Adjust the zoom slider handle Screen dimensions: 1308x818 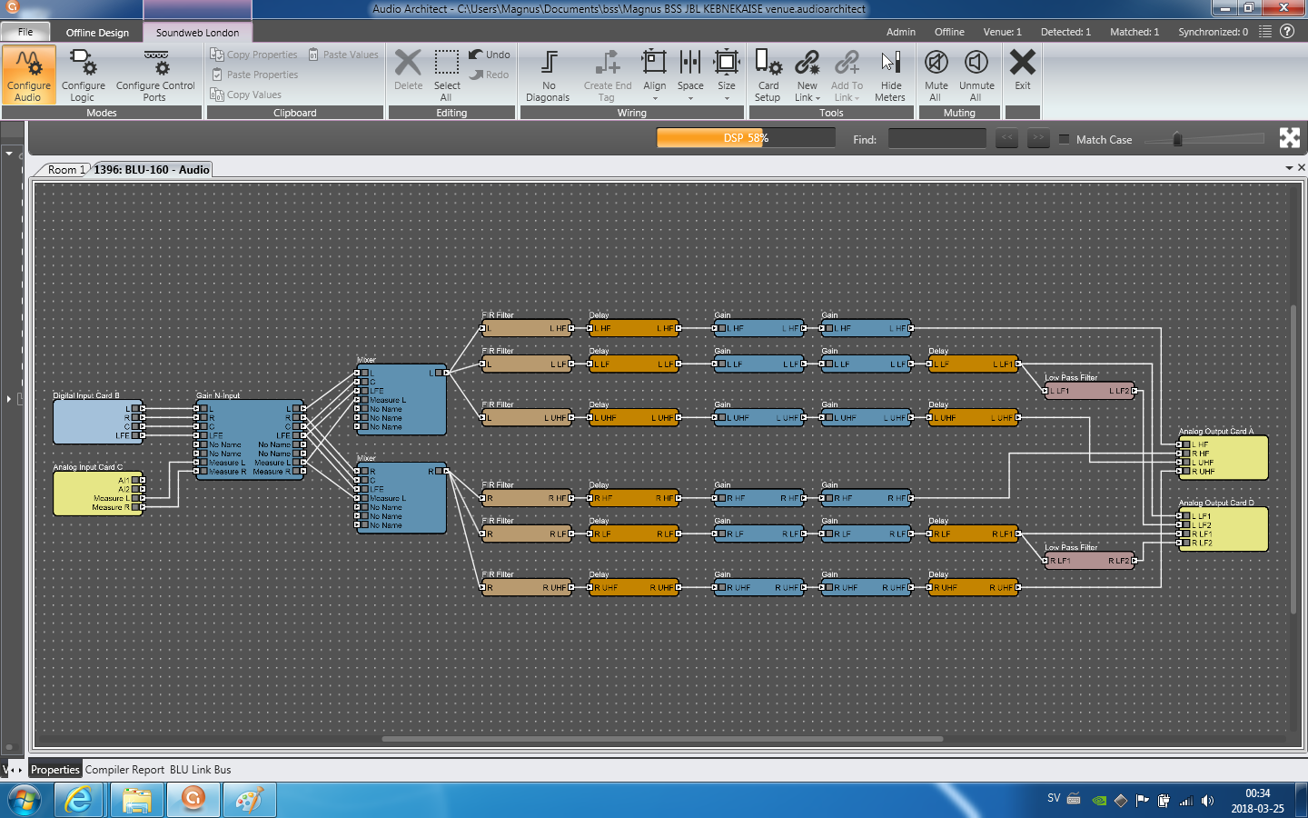(x=1177, y=139)
